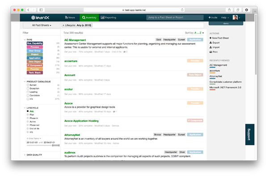Click New Fact Sheet action
The image size is (268, 176).
coord(219,38)
